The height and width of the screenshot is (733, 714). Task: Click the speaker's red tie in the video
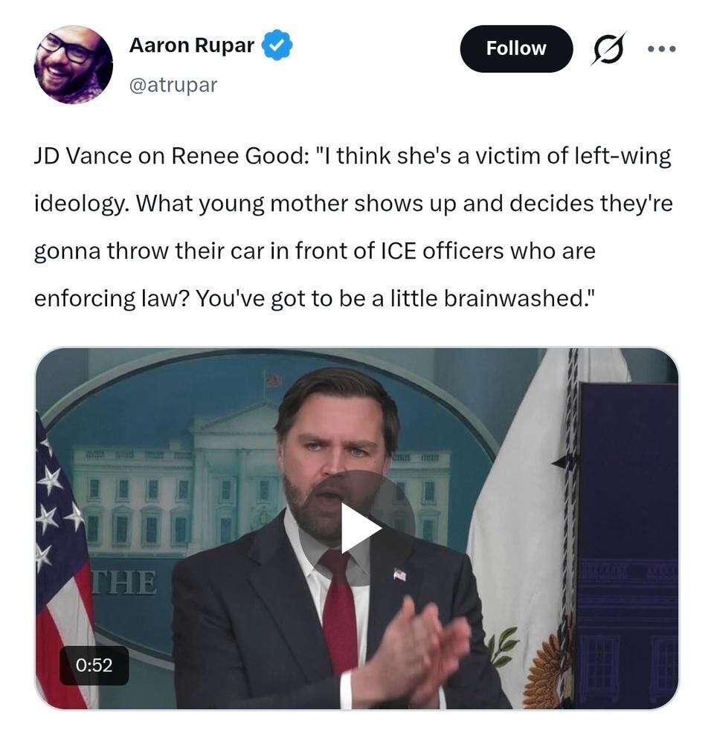point(341,607)
